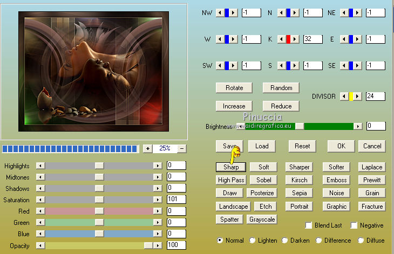
Task: Decrease the NW value with left arrow
Action: pyautogui.click(x=220, y=12)
